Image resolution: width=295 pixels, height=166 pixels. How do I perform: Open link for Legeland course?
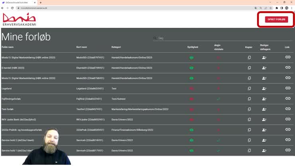[x=287, y=88]
